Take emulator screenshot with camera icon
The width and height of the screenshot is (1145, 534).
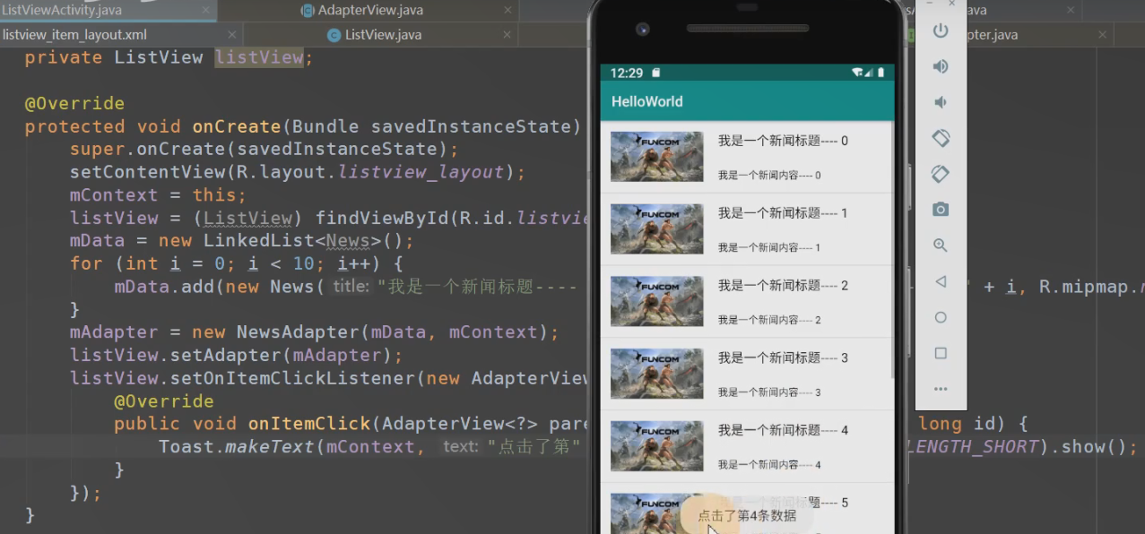941,210
